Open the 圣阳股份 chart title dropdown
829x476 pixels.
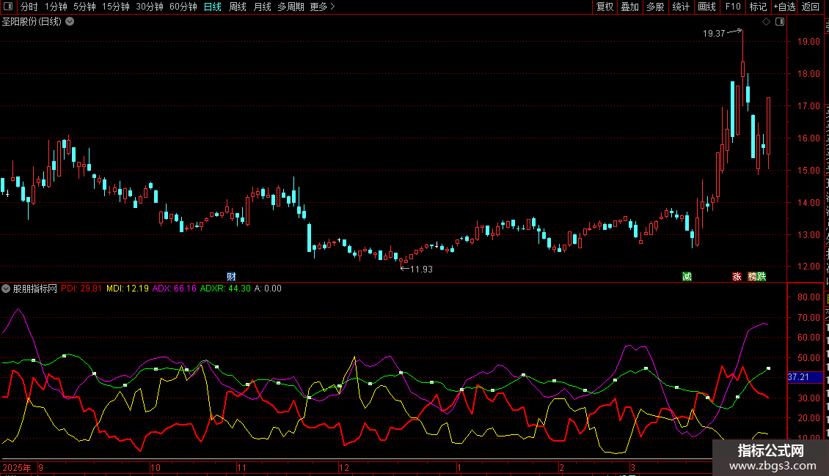point(70,21)
